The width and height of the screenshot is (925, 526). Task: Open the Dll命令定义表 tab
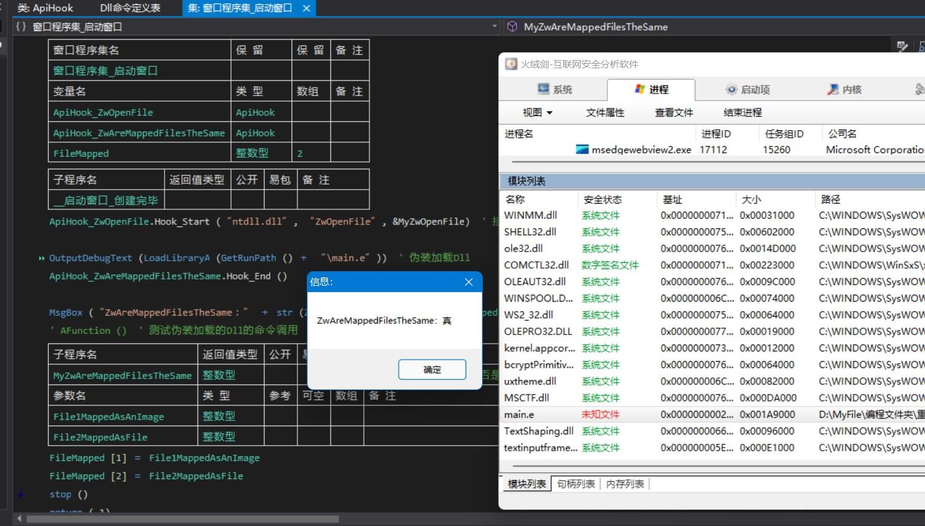coord(129,8)
